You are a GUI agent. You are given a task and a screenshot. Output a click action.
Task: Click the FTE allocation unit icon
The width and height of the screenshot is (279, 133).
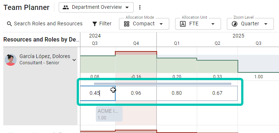pos(183,24)
